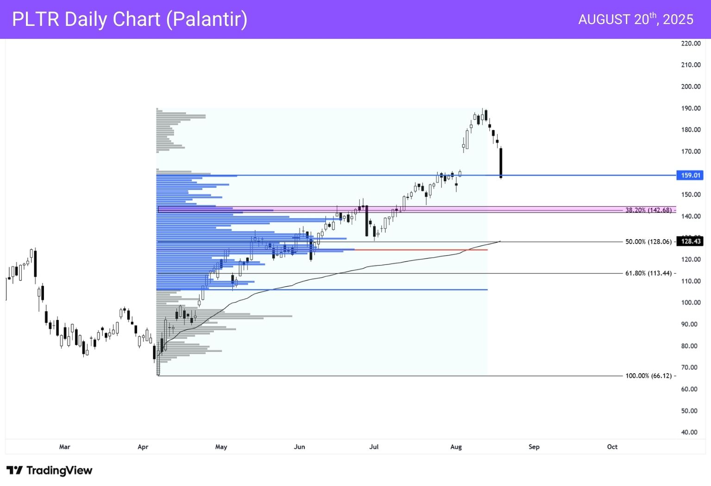Viewport: 711px width, 486px height.
Task: Click the May label on time axis
Action: [221, 447]
